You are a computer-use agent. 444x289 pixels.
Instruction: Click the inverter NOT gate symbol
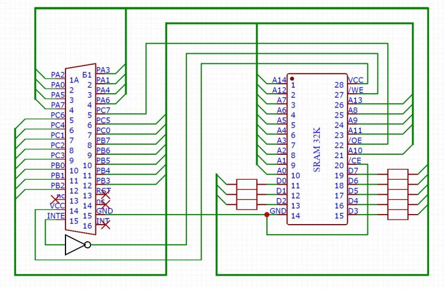coord(76,245)
